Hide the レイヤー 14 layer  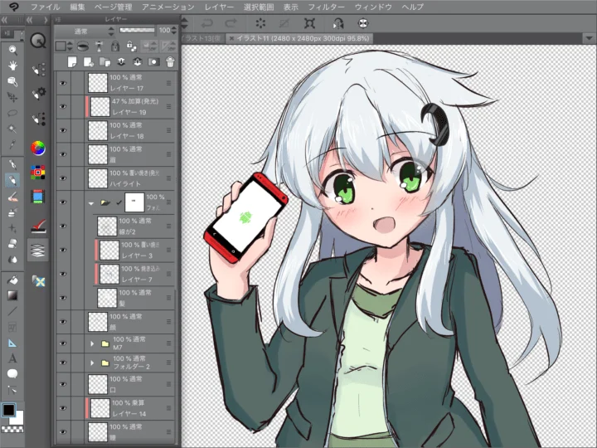tap(62, 407)
